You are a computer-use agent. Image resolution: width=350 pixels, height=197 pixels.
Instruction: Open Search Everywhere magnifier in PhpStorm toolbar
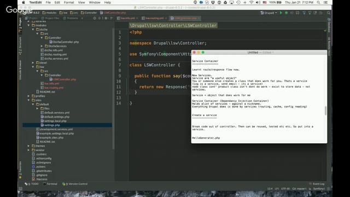point(329,13)
